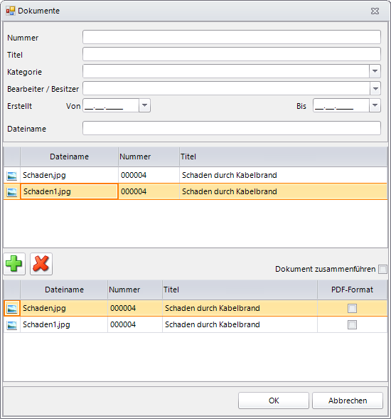
Task: Click the green plus add document icon
Action: pos(14,264)
